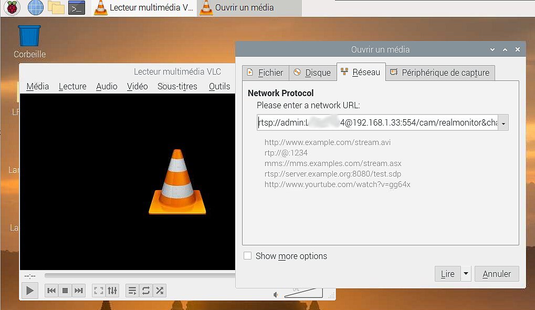Click the Annuler button
The width and height of the screenshot is (535, 310).
pyautogui.click(x=497, y=274)
